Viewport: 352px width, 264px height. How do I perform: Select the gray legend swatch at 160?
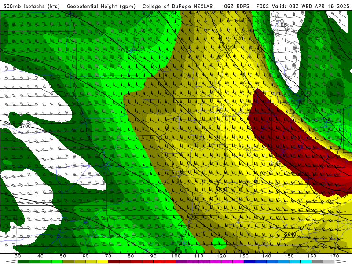click(317, 262)
